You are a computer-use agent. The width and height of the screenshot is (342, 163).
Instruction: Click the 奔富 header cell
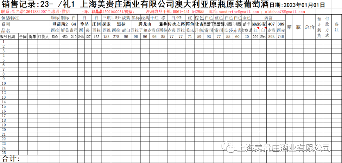pos(268,18)
